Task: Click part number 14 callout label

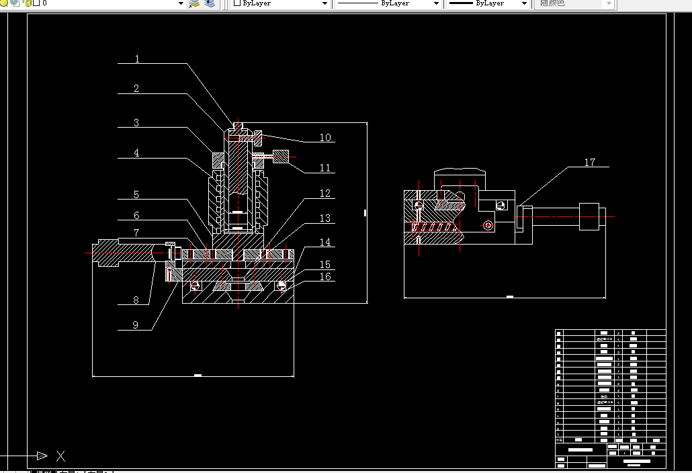Action: point(325,243)
